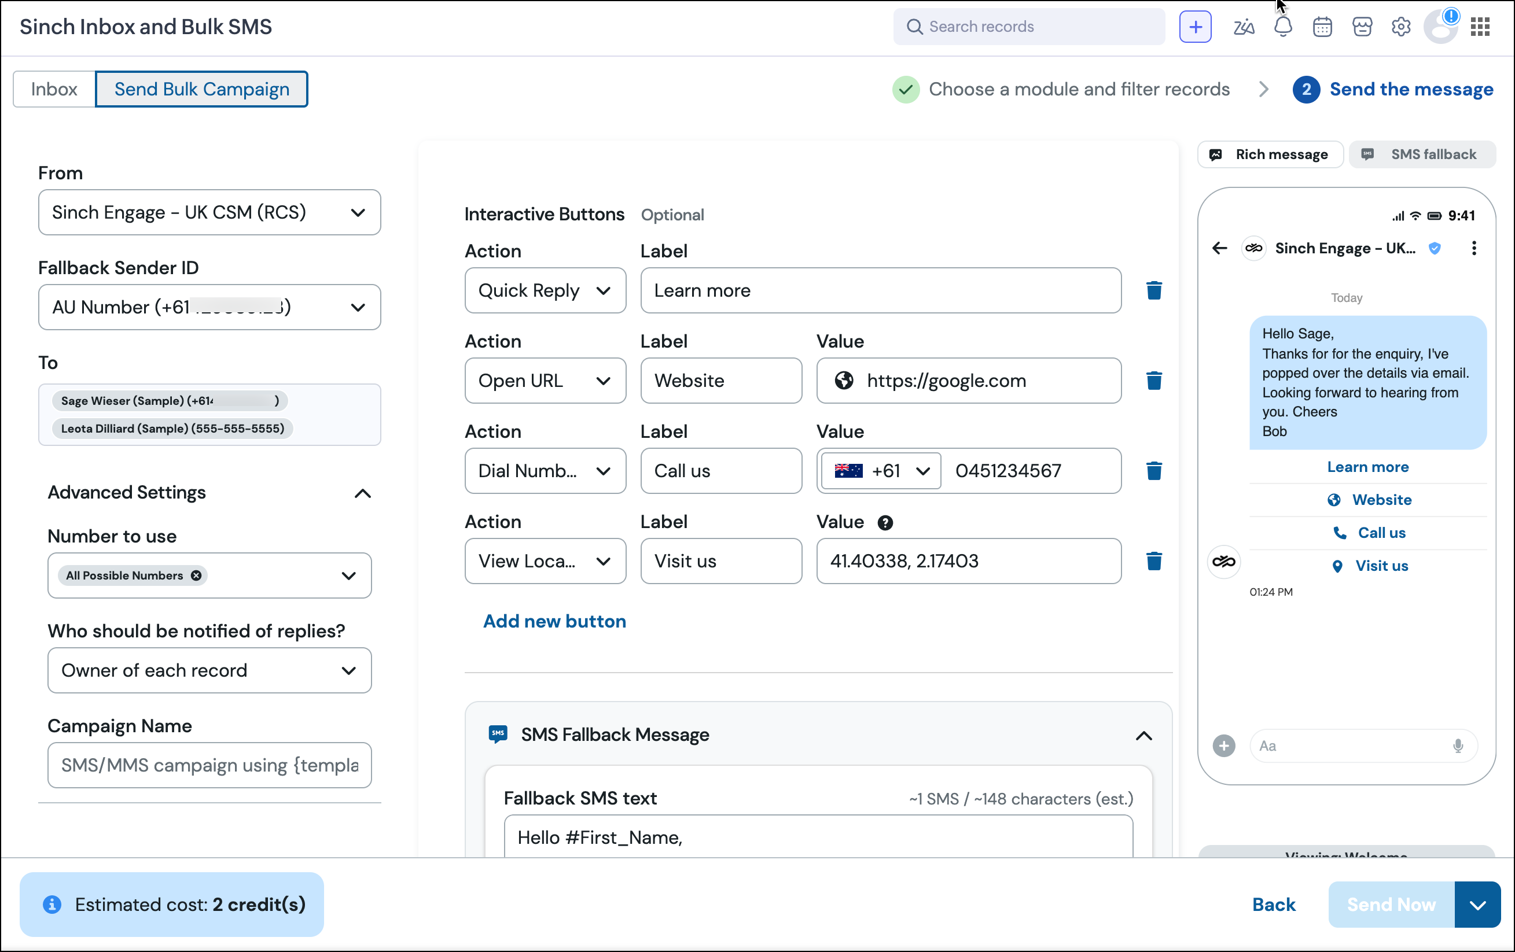
Task: Click the user profile avatar
Action: coord(1441,27)
